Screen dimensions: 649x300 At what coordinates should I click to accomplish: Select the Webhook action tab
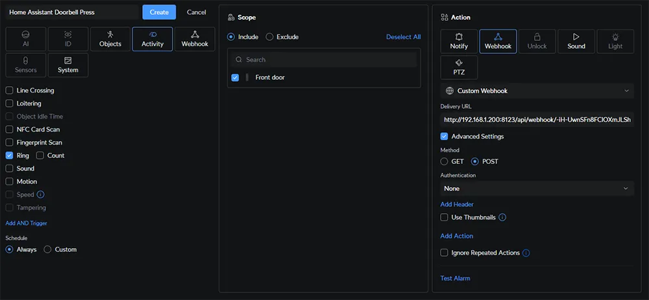coord(498,40)
